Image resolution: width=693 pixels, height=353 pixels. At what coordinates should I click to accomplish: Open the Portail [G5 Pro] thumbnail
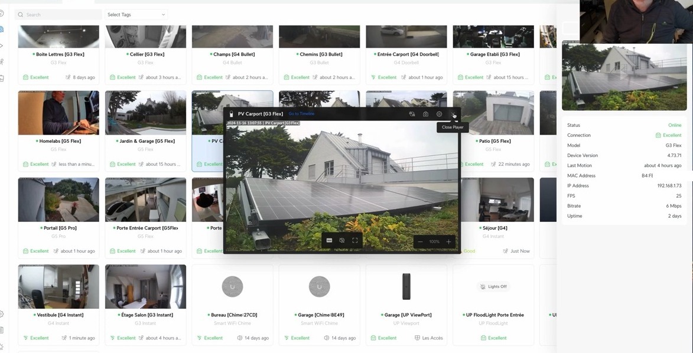tap(58, 200)
